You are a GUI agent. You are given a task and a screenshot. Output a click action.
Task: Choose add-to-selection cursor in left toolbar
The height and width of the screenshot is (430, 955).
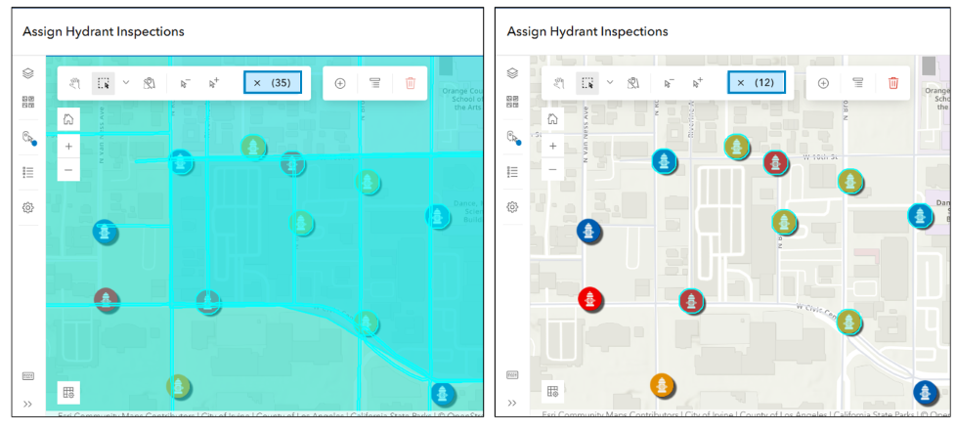pyautogui.click(x=213, y=83)
